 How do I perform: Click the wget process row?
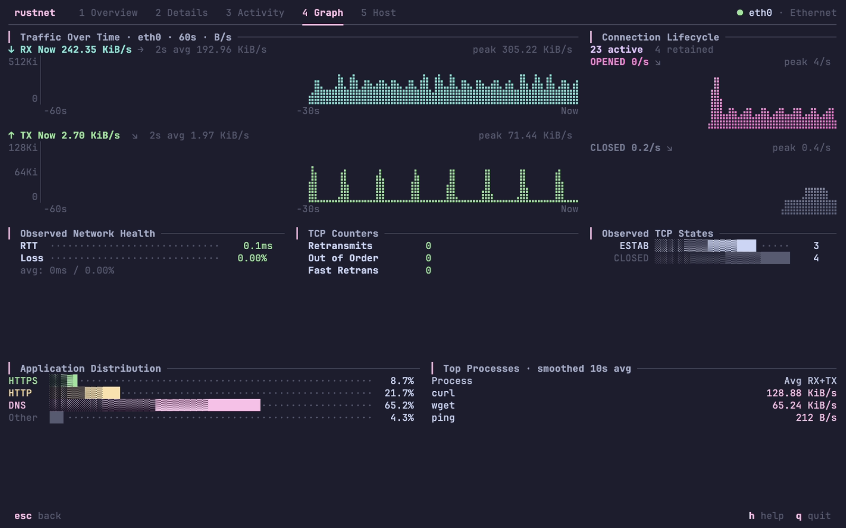click(634, 406)
